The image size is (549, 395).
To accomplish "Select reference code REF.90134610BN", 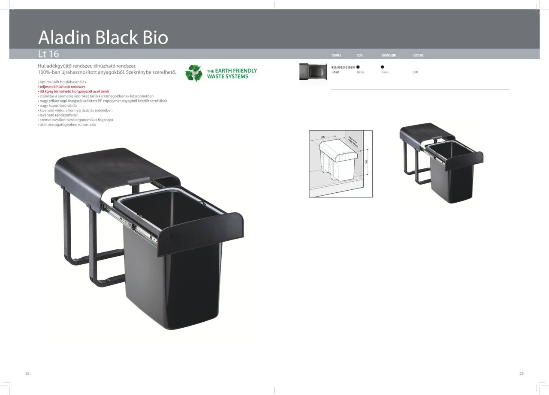I will pyautogui.click(x=343, y=67).
